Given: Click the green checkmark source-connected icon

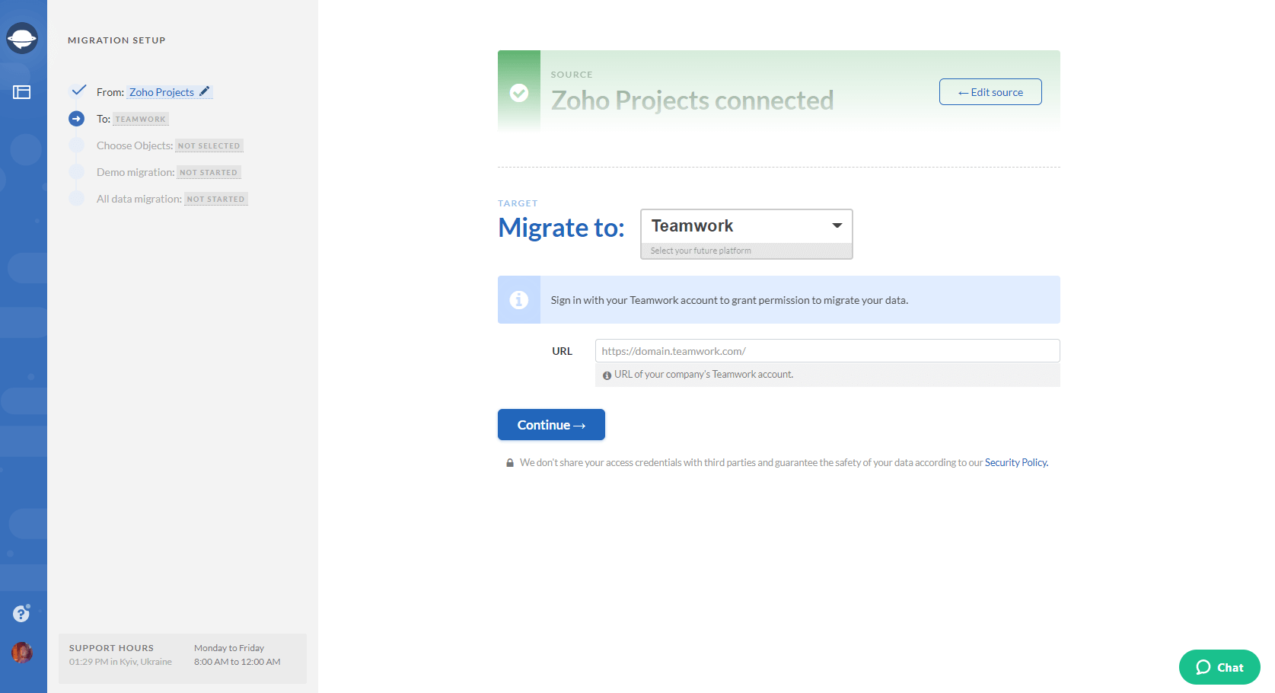Looking at the screenshot, I should (519, 93).
